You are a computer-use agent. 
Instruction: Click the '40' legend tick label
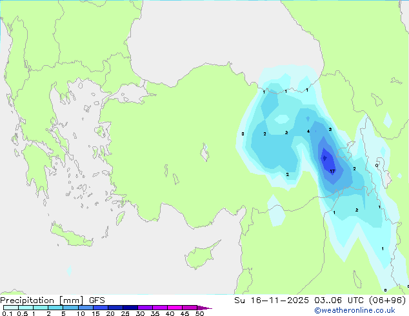click(x=170, y=313)
